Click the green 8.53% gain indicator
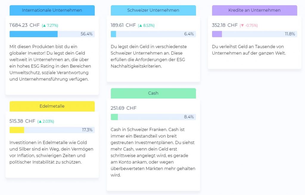The height and width of the screenshot is (195, 305). coord(146,25)
